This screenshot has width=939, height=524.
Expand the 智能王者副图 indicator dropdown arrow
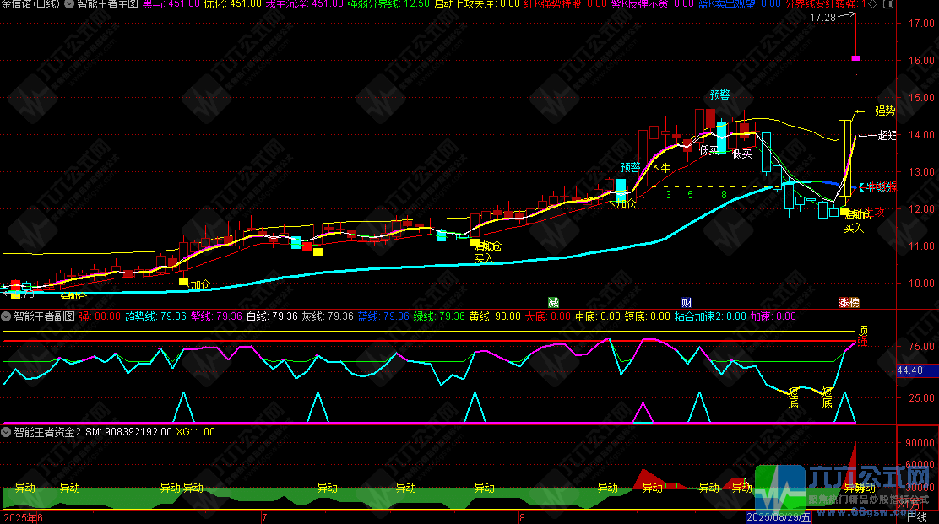6,316
